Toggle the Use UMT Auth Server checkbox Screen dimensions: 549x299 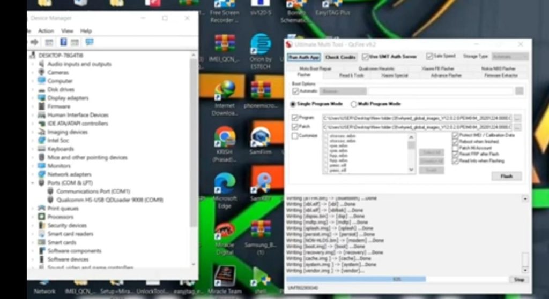366,57
